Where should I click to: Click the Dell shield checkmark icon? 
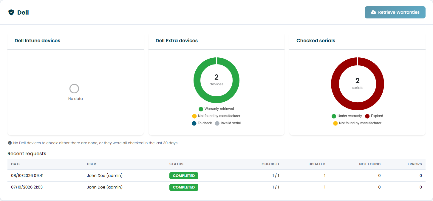(11, 12)
